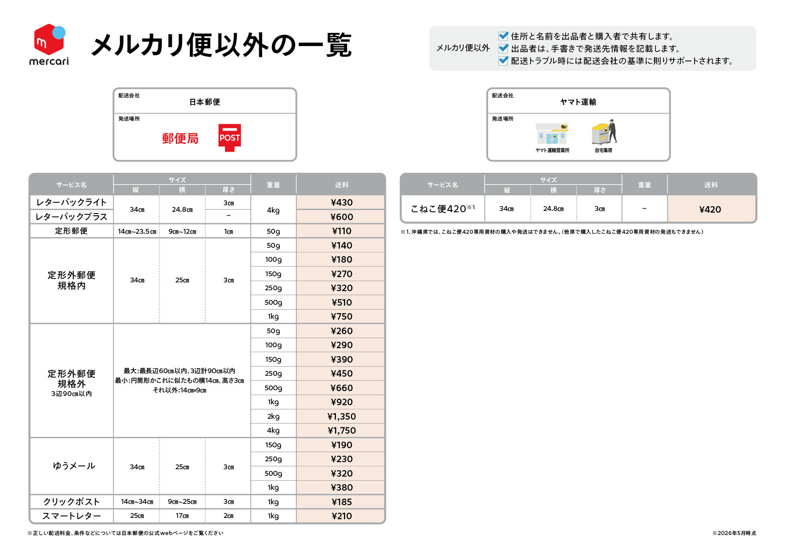785x560 pixels.
Task: Click the レターパックライト service row
Action: 71,202
